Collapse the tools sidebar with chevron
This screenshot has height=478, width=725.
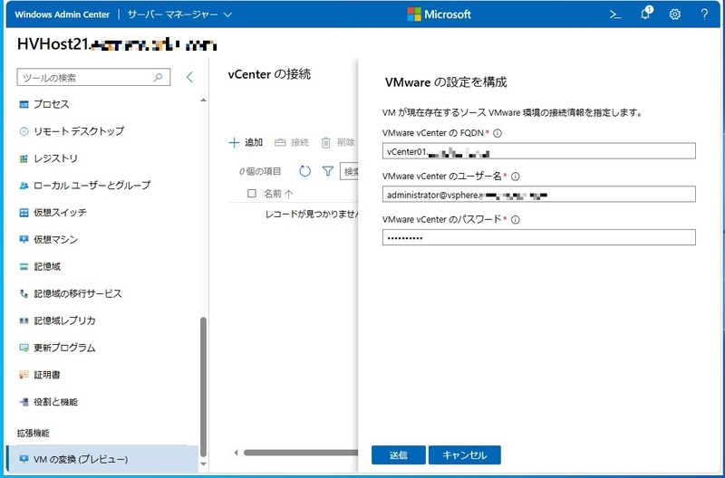189,77
